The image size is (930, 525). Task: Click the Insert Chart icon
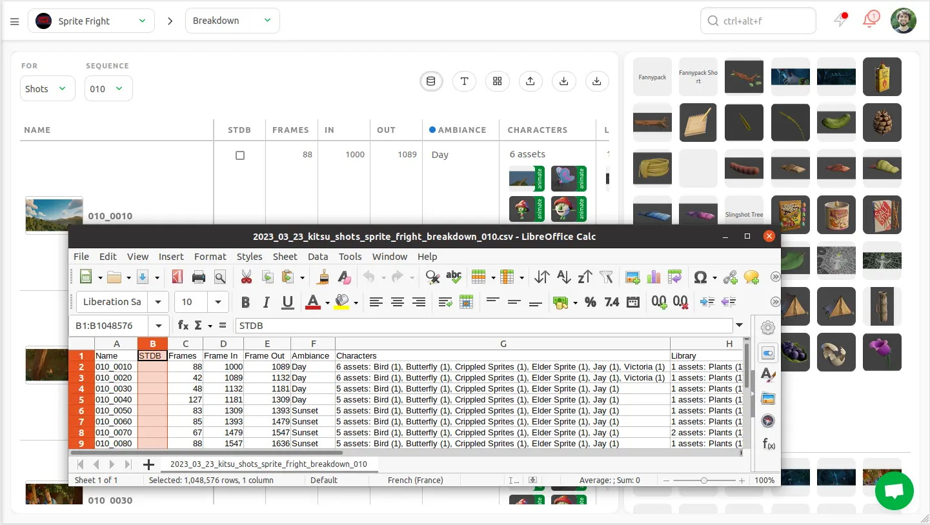pos(654,277)
